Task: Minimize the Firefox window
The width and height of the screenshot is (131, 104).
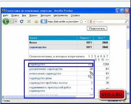Action: point(117,11)
